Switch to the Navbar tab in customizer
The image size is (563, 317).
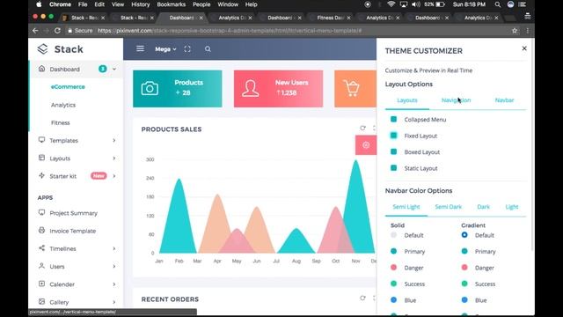(x=504, y=100)
